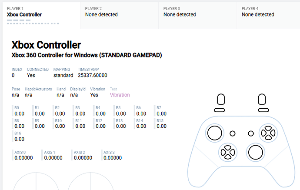Screen dimensions: 300x190
Task: Click the B1 button value
Action: 40,113
